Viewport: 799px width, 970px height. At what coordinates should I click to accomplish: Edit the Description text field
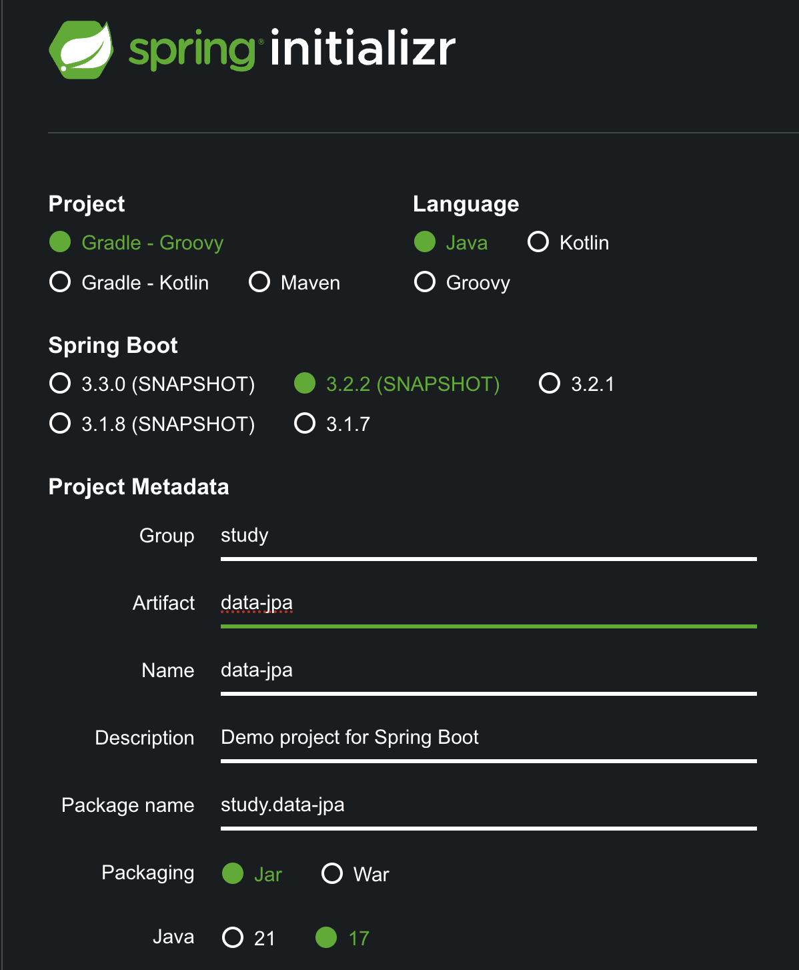[488, 739]
